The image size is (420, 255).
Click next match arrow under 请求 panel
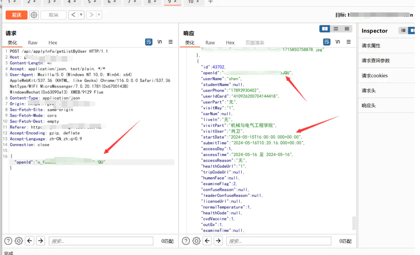pos(40,241)
